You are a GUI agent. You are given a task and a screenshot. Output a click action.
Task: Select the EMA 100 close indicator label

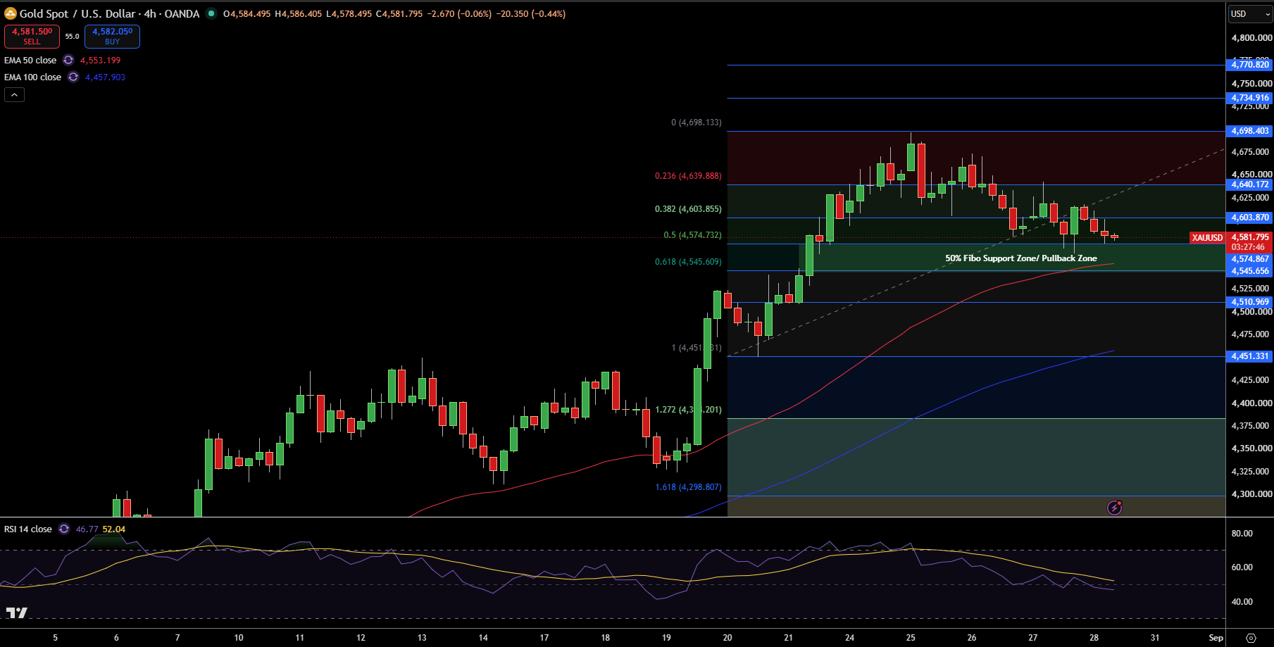pos(32,77)
